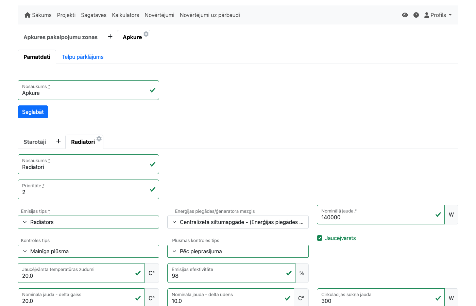The width and height of the screenshot is (476, 306).
Task: Click the gear icon on Apkure tab
Action: [146, 34]
